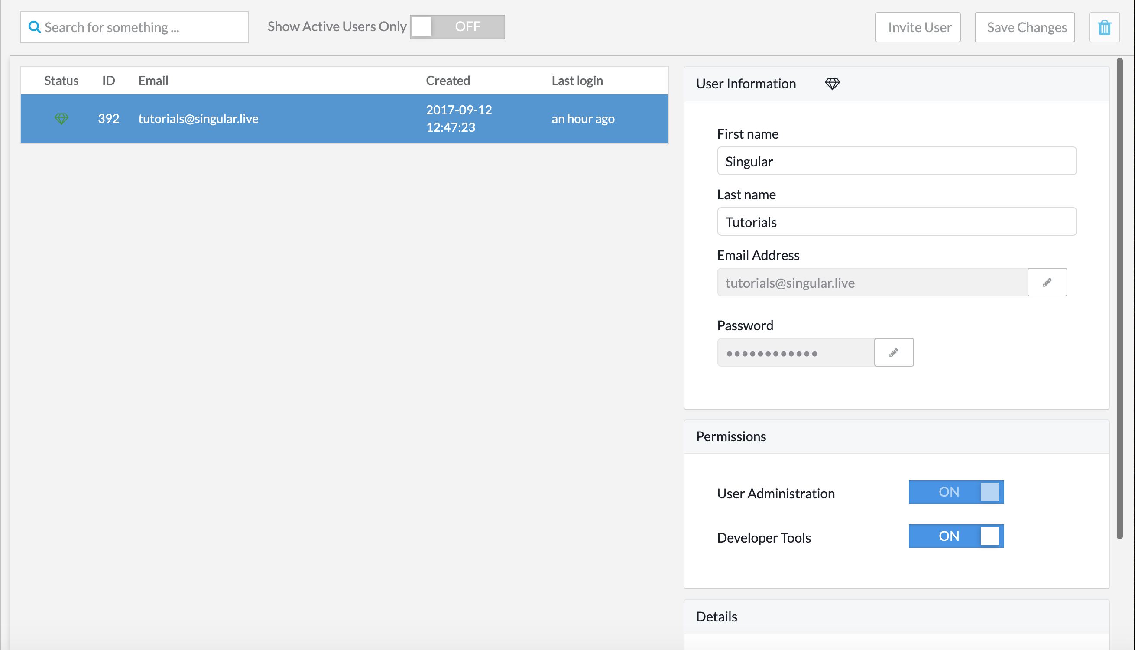The width and height of the screenshot is (1135, 650).
Task: Click the masked Password field
Action: 795,352
